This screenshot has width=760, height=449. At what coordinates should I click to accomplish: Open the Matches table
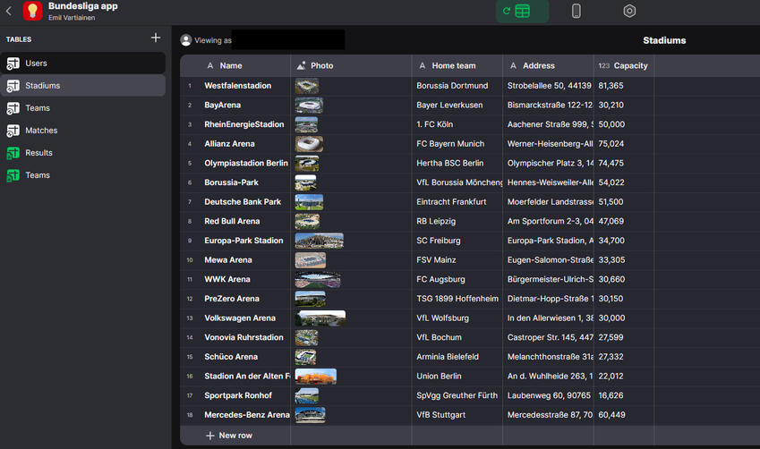[83, 131]
